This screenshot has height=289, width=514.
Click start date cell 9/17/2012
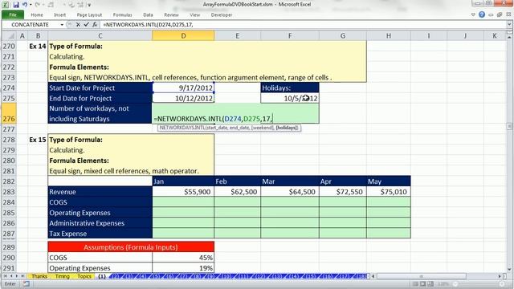coord(183,88)
